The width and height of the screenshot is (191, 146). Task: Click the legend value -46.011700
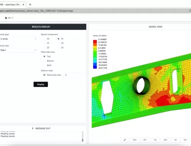102,68
